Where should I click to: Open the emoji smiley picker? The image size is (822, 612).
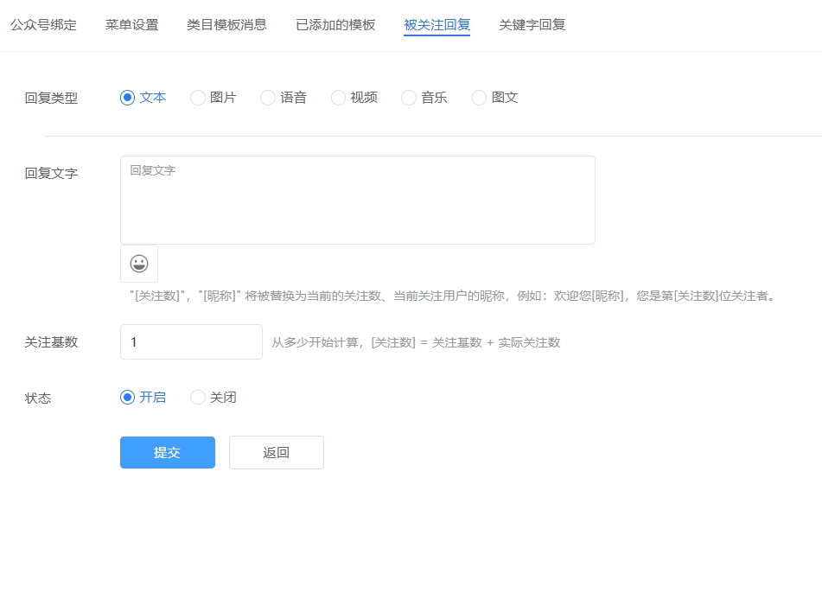139,264
